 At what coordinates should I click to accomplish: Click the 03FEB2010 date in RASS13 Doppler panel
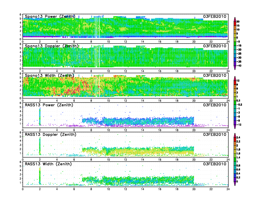[215, 134]
